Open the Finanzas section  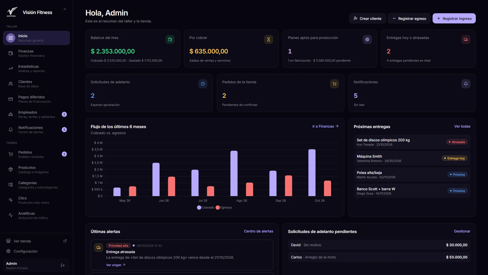tap(36, 53)
